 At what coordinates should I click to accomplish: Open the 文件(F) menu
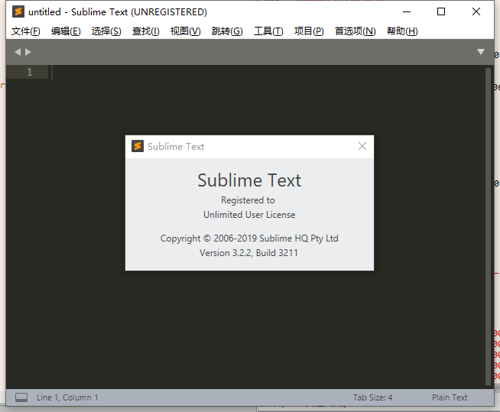[26, 31]
